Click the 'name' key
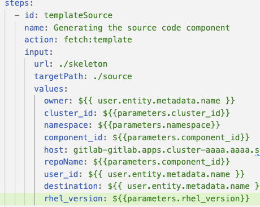Screen dimensions: 260x207 (34, 28)
